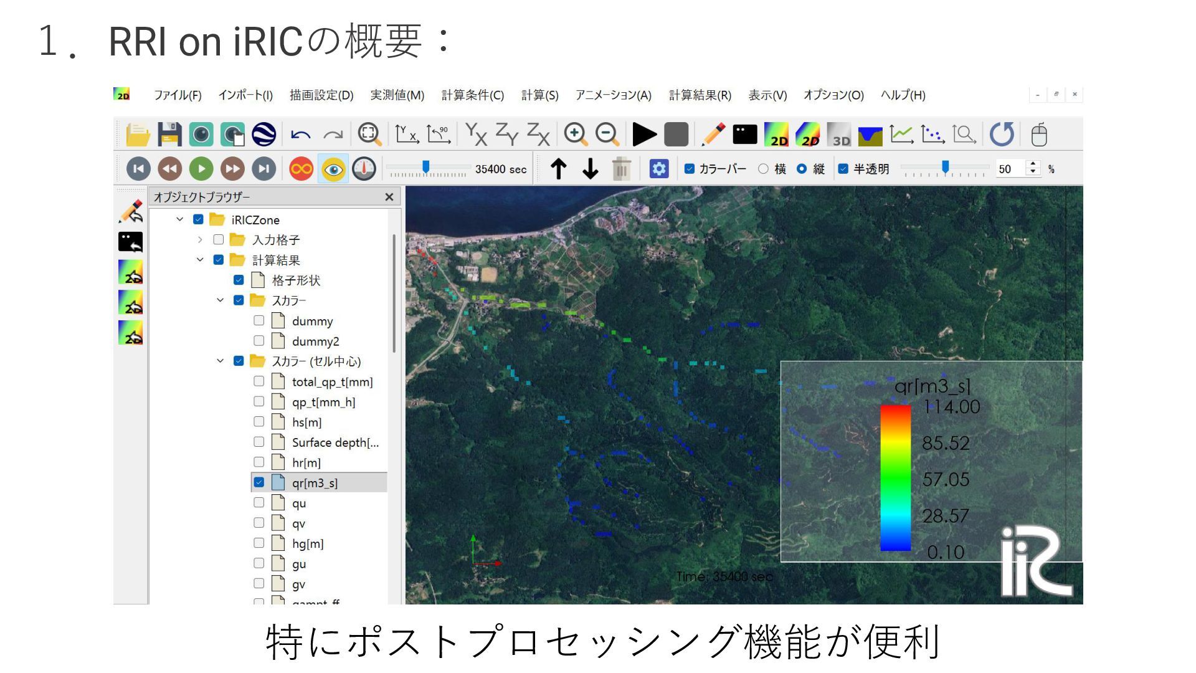The width and height of the screenshot is (1196, 673).
Task: Collapse the 計算結果 folder
Action: [x=199, y=260]
